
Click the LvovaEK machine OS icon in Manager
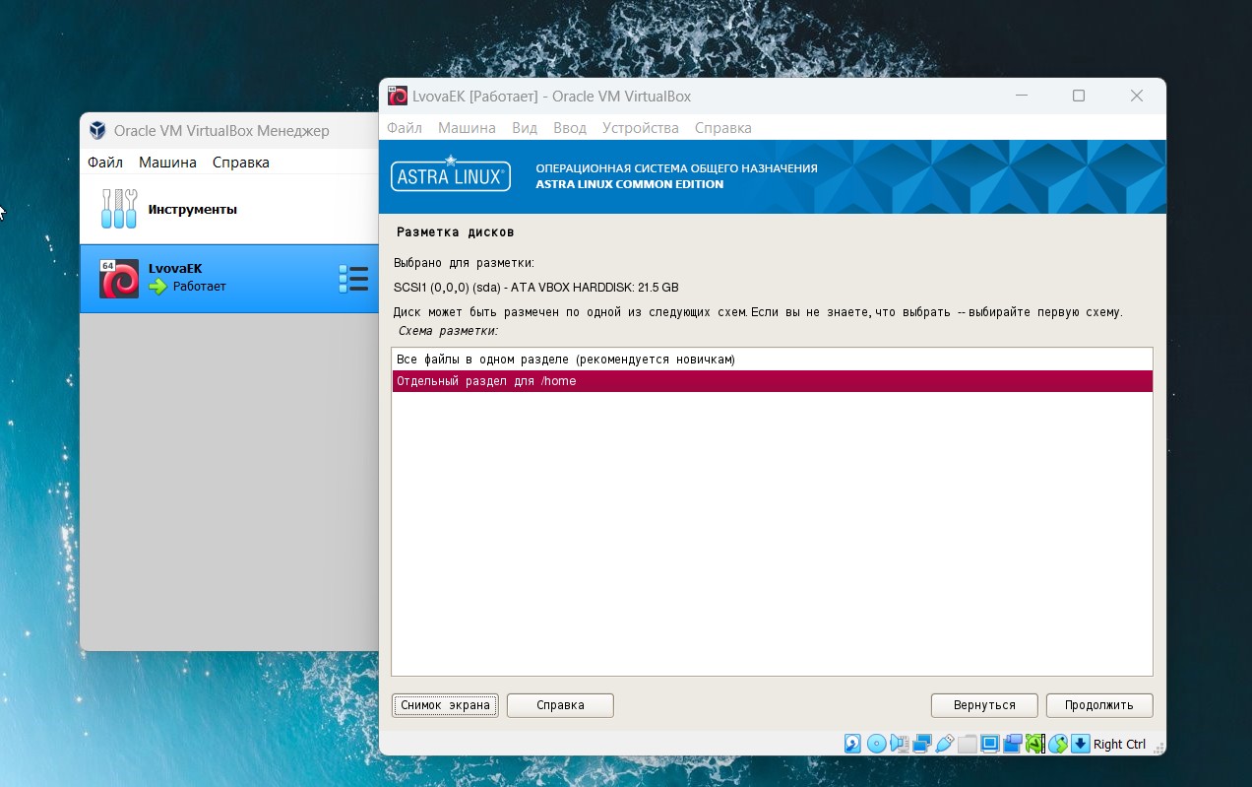[x=119, y=279]
